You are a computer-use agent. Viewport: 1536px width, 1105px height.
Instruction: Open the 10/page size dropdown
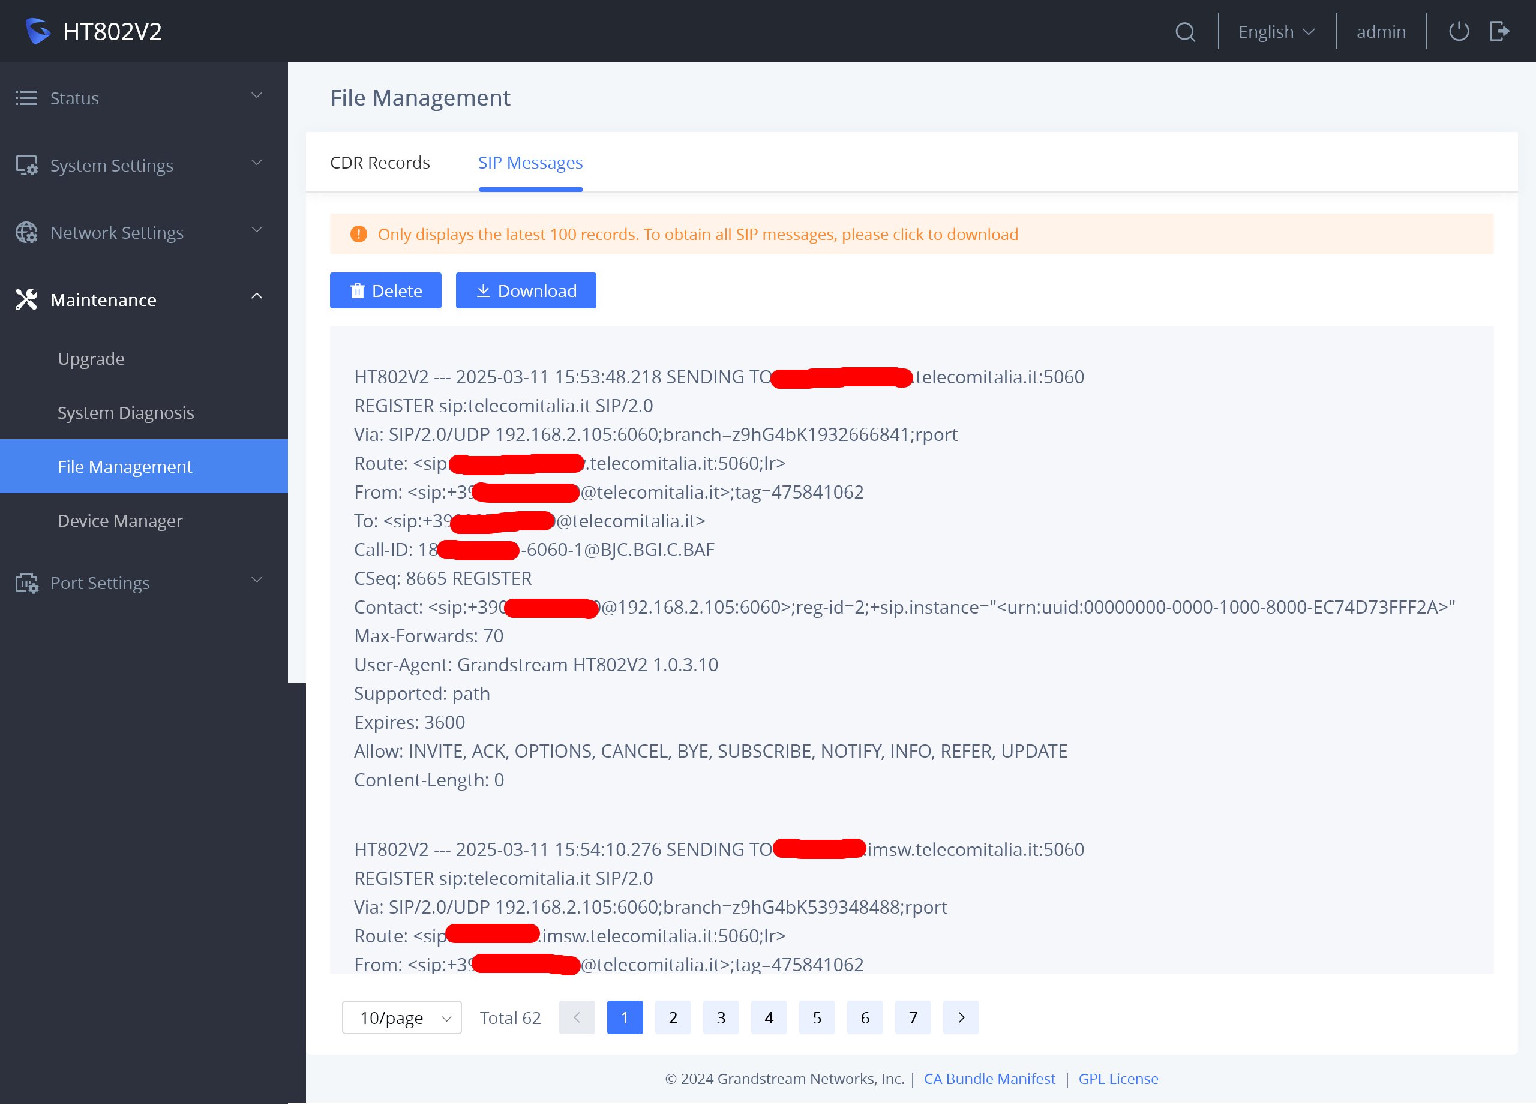click(401, 1017)
